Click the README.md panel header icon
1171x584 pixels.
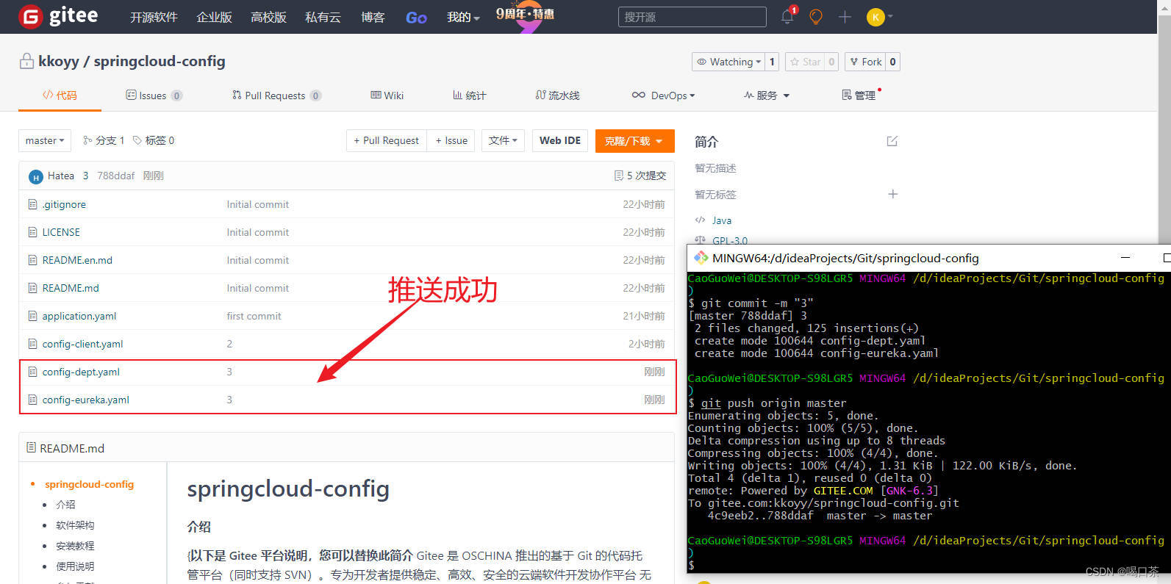point(31,447)
